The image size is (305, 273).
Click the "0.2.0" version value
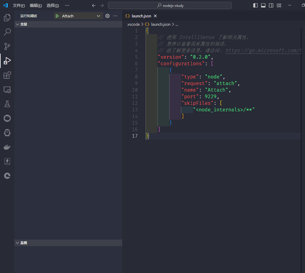click(200, 57)
